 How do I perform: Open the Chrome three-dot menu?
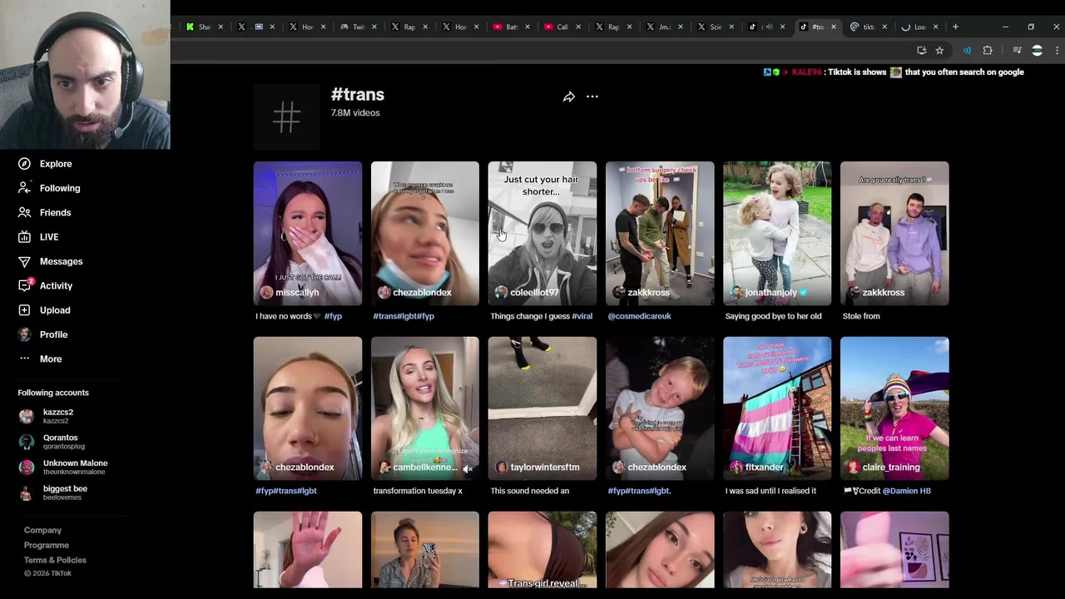coord(1057,50)
